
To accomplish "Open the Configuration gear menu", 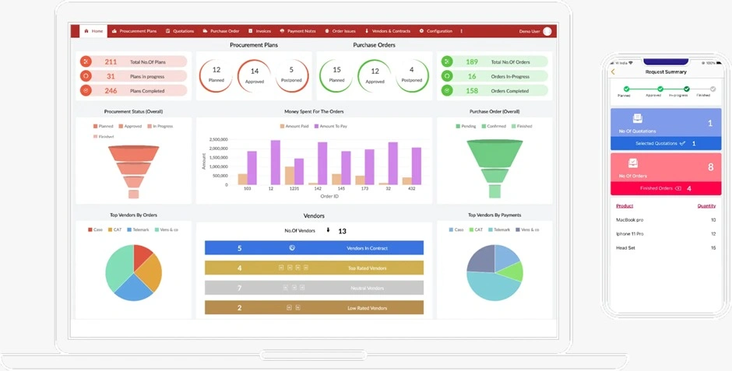I will (435, 31).
